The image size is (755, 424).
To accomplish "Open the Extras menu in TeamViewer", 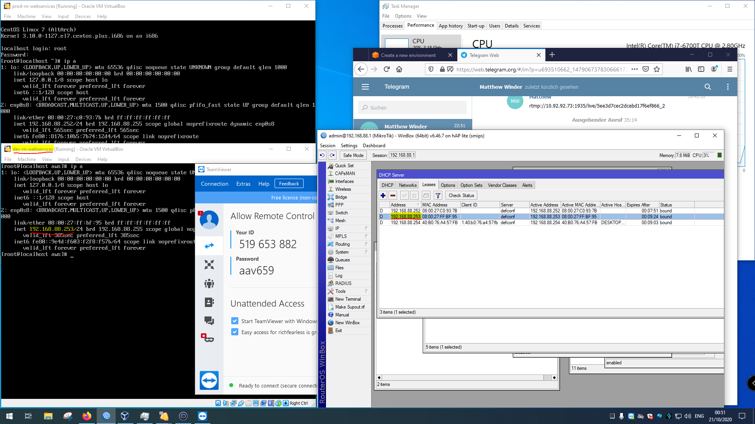I will (x=243, y=184).
